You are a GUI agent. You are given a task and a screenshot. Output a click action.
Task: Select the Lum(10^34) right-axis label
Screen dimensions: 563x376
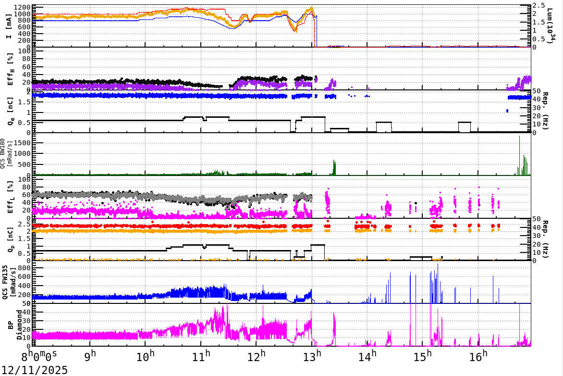pyautogui.click(x=550, y=24)
